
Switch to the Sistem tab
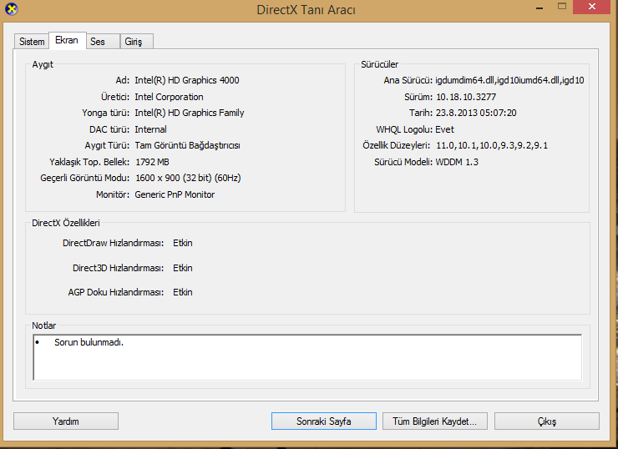tap(32, 42)
